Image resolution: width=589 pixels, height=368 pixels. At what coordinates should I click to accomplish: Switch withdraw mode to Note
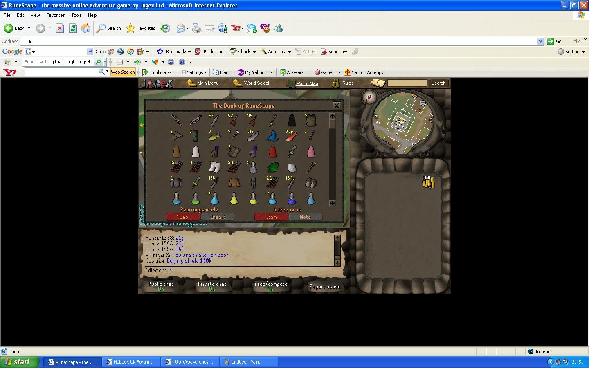[x=305, y=217]
